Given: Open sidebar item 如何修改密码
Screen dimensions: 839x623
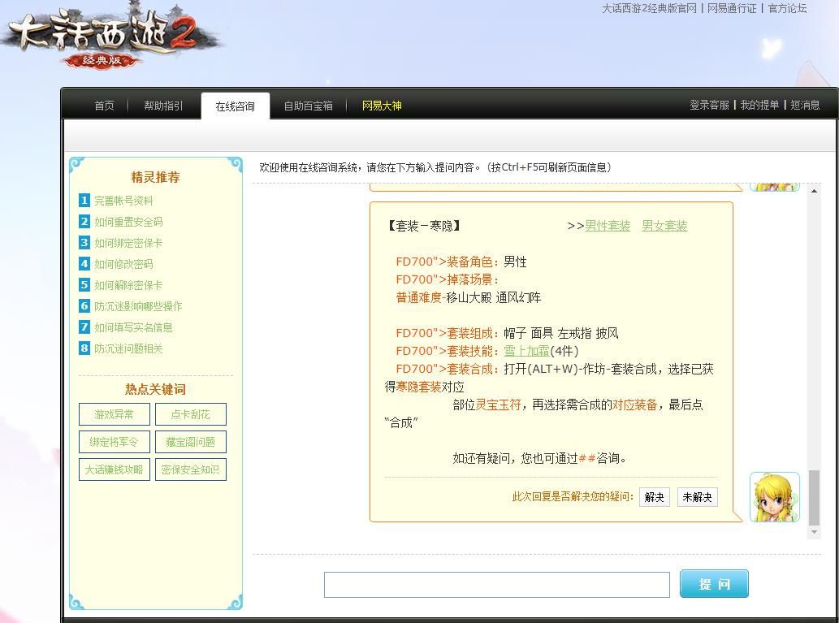Looking at the screenshot, I should (123, 264).
